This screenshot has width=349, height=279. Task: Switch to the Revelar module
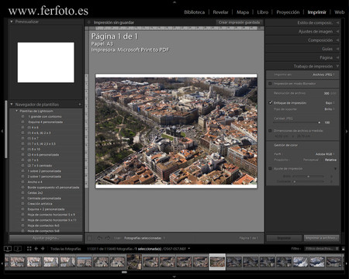click(220, 12)
